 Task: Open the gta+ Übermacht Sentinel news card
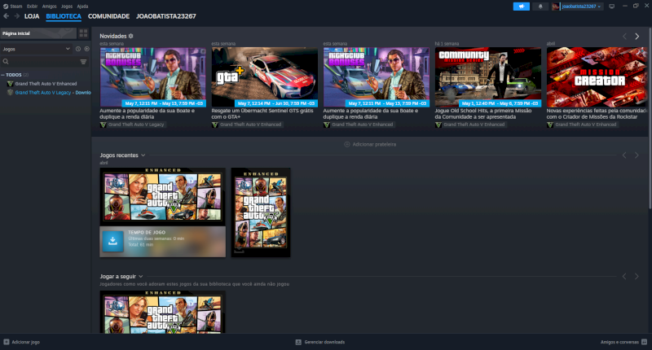click(264, 77)
